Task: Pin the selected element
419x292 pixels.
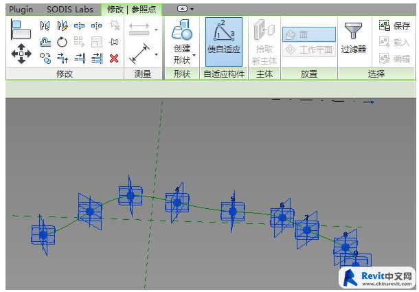Action: pos(114,42)
